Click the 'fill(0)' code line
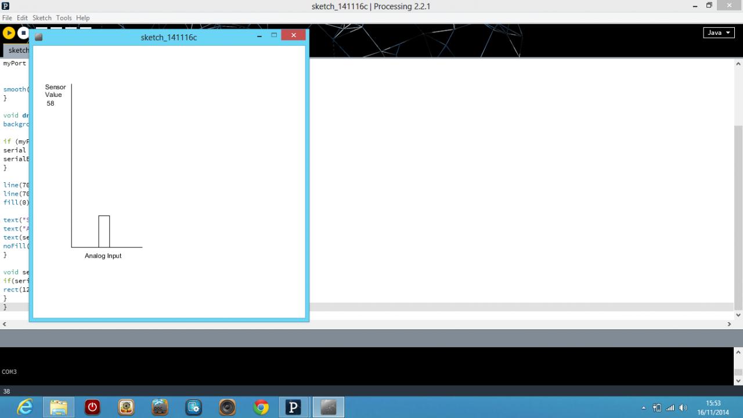The height and width of the screenshot is (418, 743). 15,203
